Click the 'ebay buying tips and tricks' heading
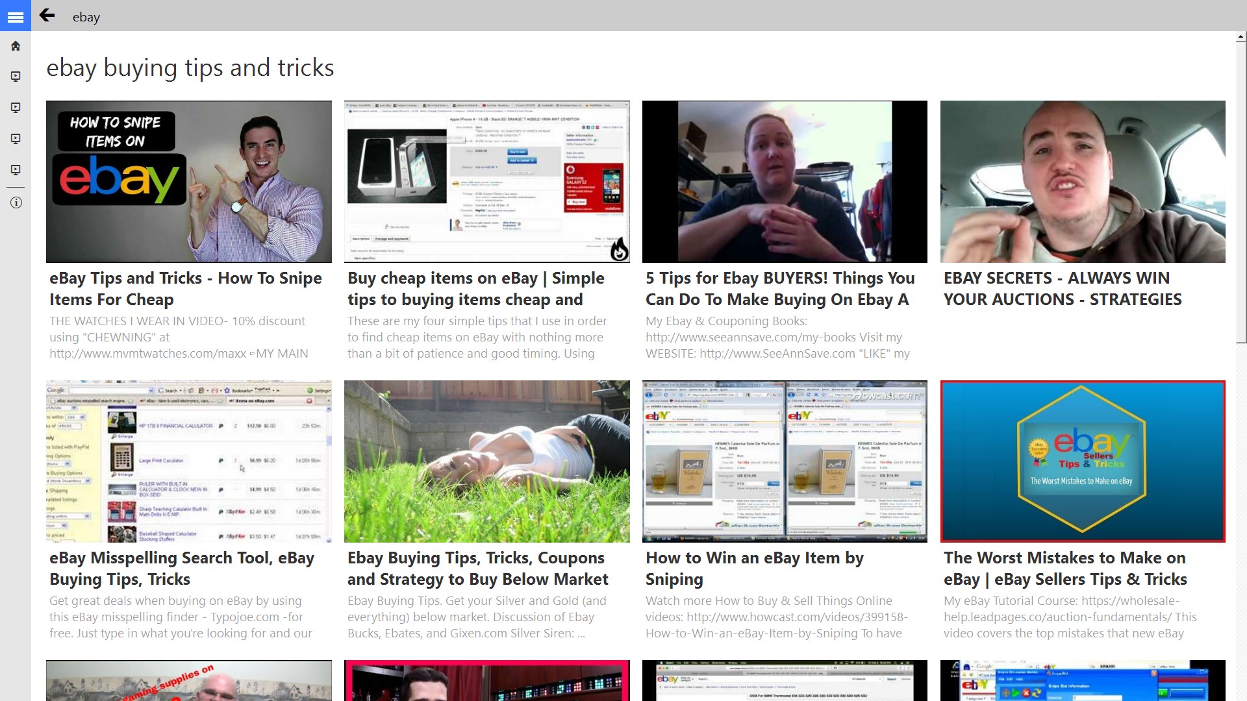Viewport: 1247px width, 701px height. coord(190,68)
